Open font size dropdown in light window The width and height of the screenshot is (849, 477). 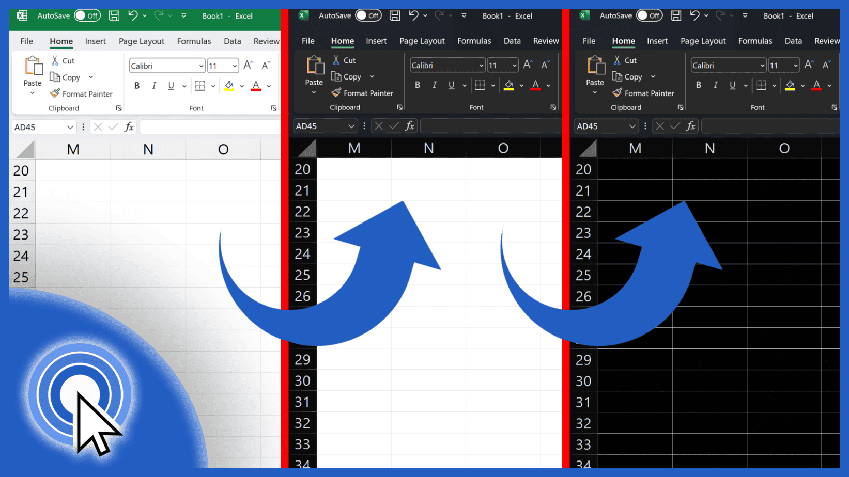(x=235, y=66)
